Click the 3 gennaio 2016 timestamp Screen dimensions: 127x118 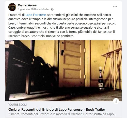click(x=27, y=9)
